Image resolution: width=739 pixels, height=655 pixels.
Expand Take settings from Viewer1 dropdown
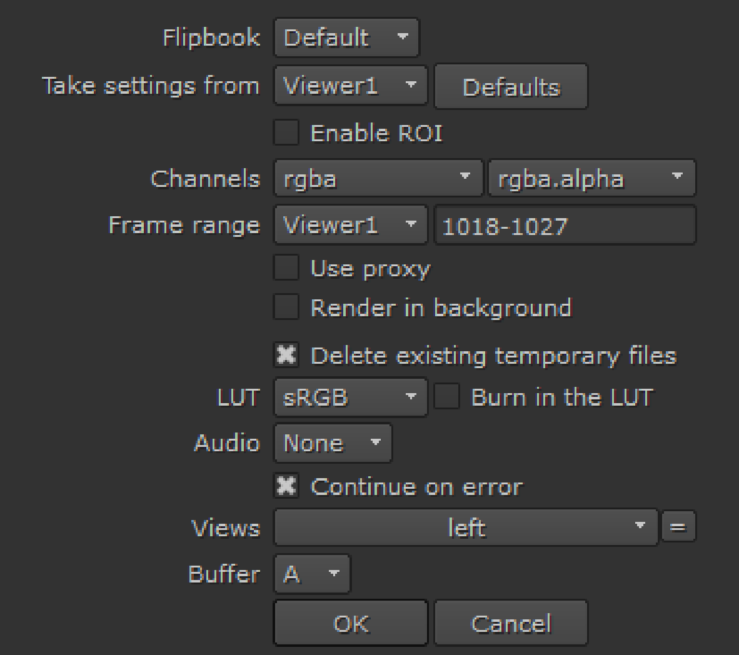pyautogui.click(x=350, y=85)
